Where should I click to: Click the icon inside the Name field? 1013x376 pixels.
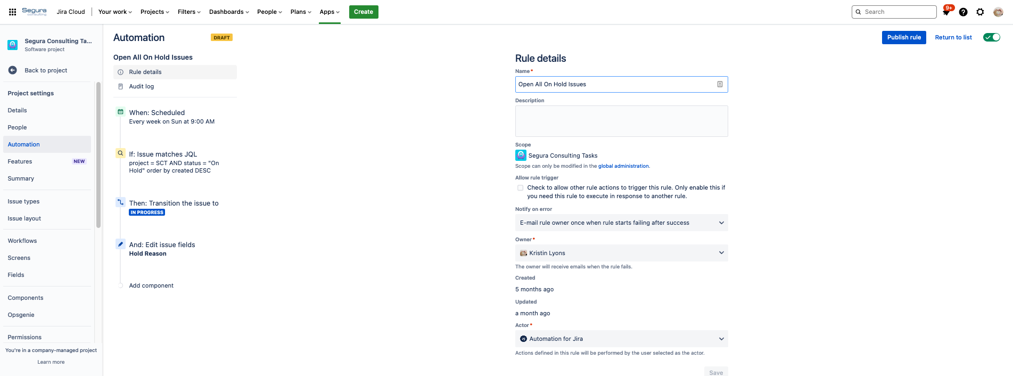coord(720,84)
